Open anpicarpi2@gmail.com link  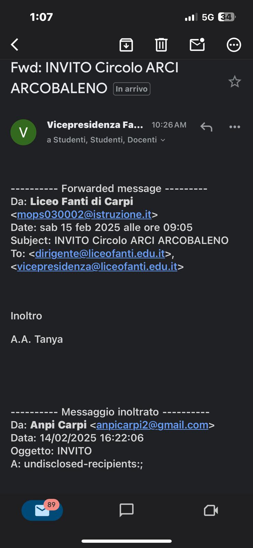point(152,425)
